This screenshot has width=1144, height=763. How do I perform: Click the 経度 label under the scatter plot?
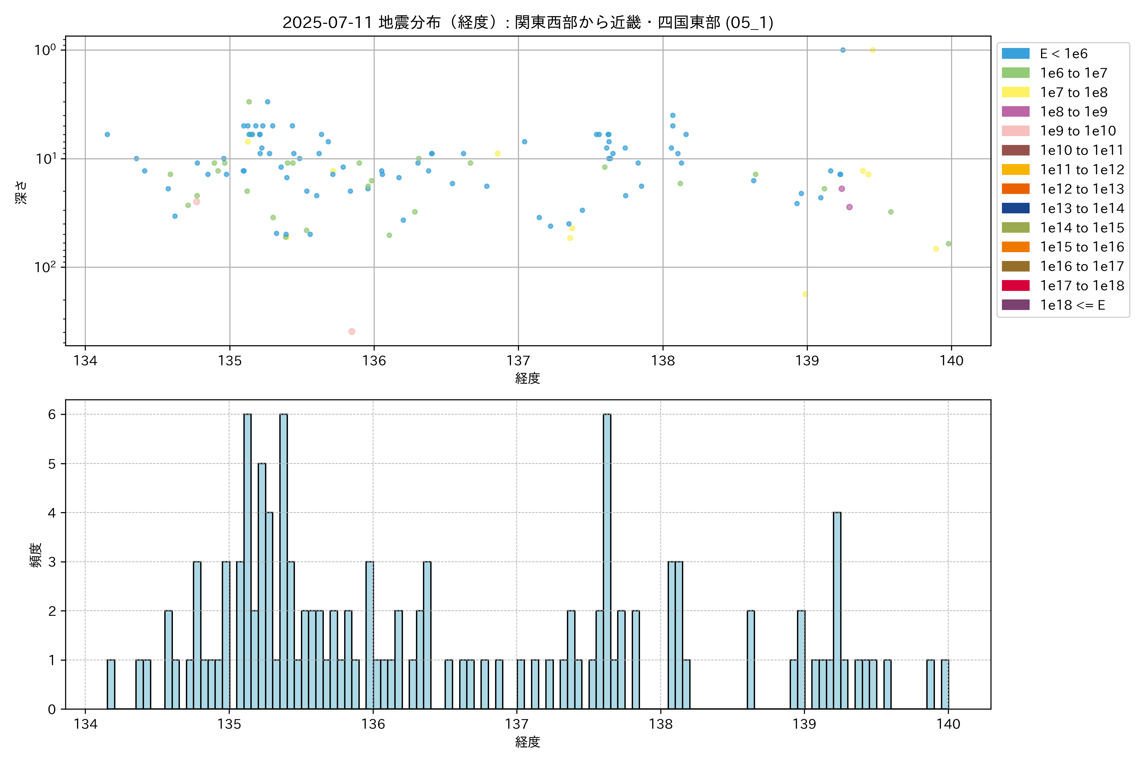tap(528, 378)
